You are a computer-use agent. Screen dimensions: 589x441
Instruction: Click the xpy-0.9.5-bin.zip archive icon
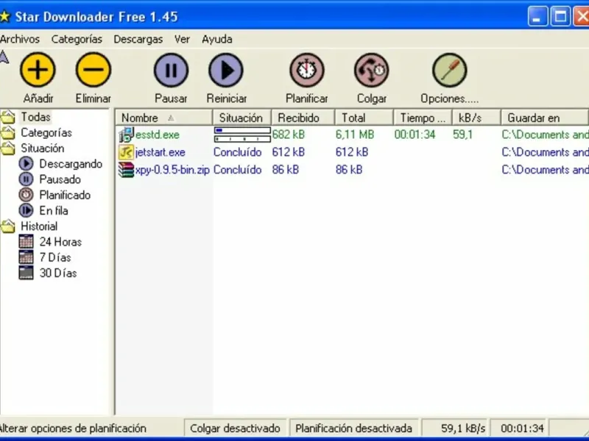point(126,170)
